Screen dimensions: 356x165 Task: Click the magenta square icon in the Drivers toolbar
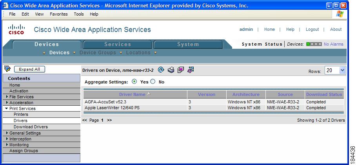(x=181, y=70)
